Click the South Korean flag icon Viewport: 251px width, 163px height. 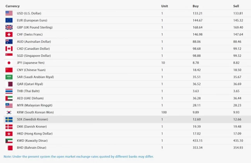(x=9, y=112)
